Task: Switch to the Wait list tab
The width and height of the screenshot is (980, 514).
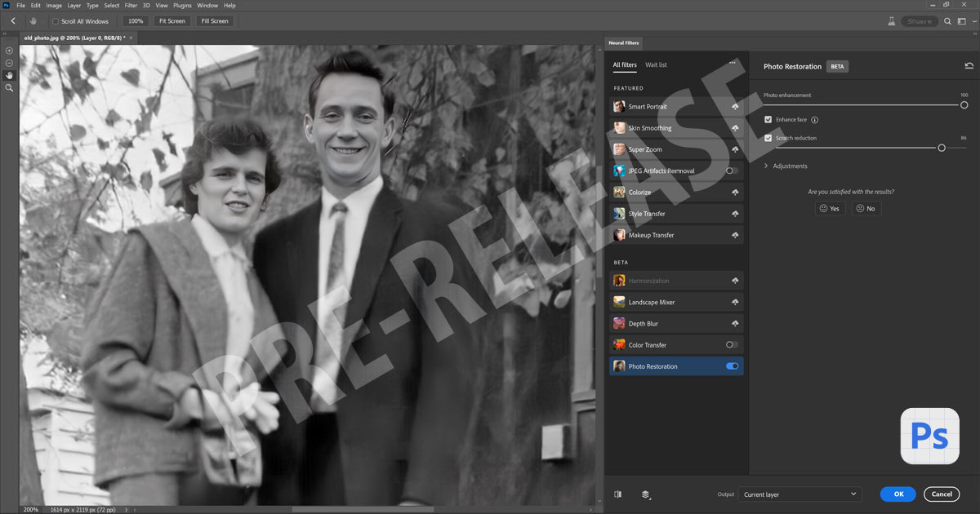Action: click(656, 64)
